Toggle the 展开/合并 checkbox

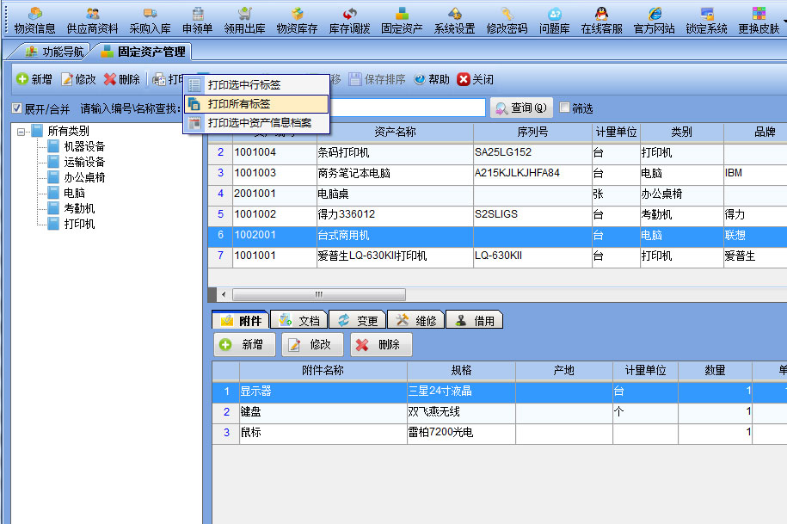pos(17,108)
